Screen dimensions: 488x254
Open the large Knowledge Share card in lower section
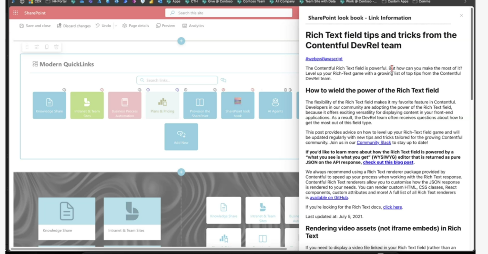click(67, 219)
